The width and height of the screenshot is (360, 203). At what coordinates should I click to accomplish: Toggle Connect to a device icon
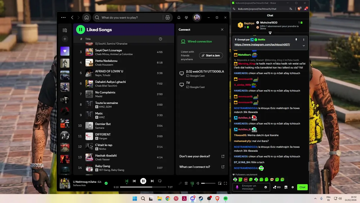click(192, 183)
